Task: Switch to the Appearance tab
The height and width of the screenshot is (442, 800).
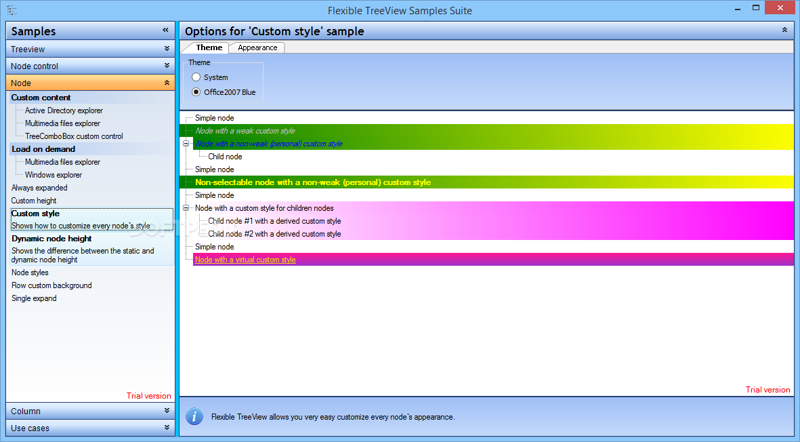Action: click(257, 47)
